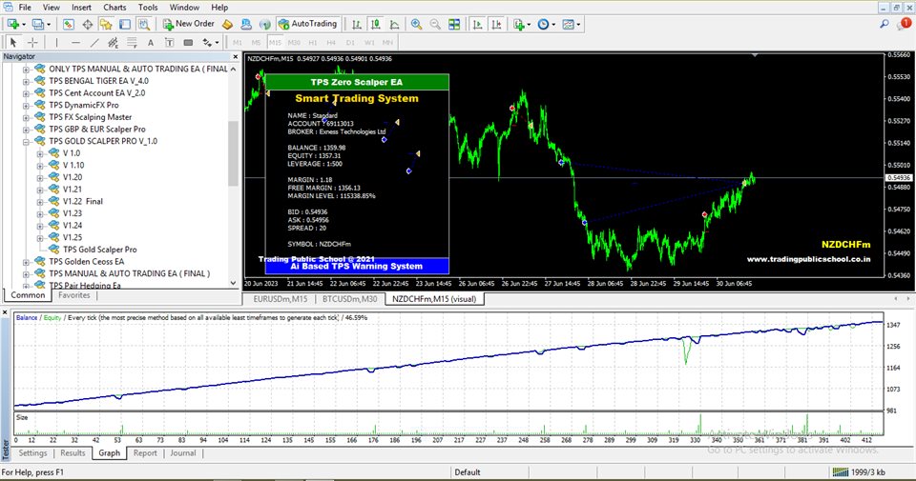Select the arrow cursor tool
Image resolution: width=916 pixels, height=481 pixels.
point(13,42)
